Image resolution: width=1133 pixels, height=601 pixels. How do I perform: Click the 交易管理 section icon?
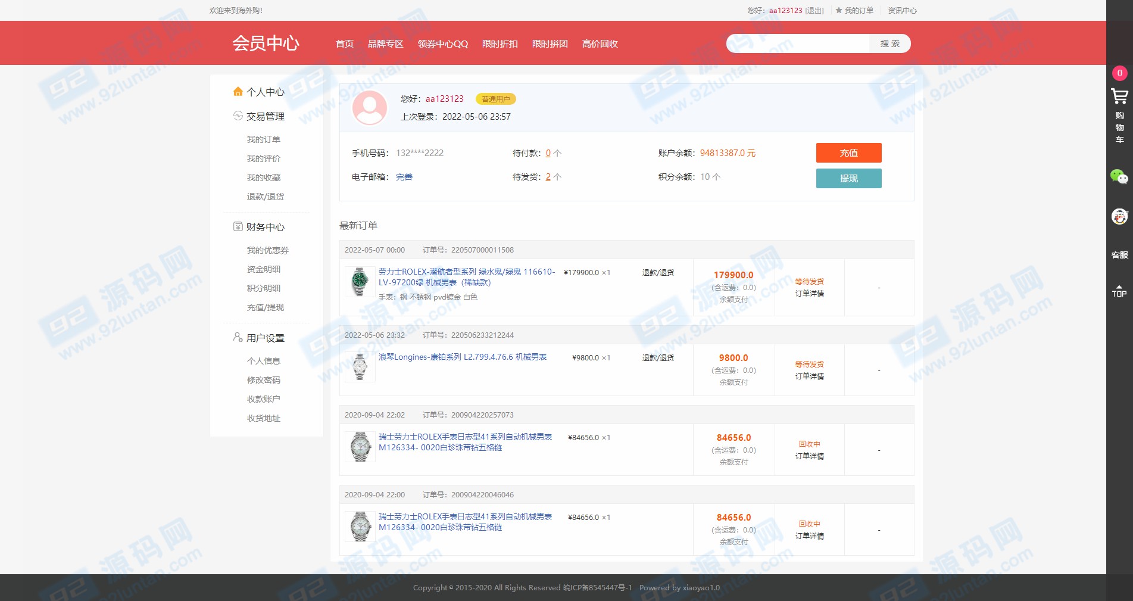click(238, 116)
